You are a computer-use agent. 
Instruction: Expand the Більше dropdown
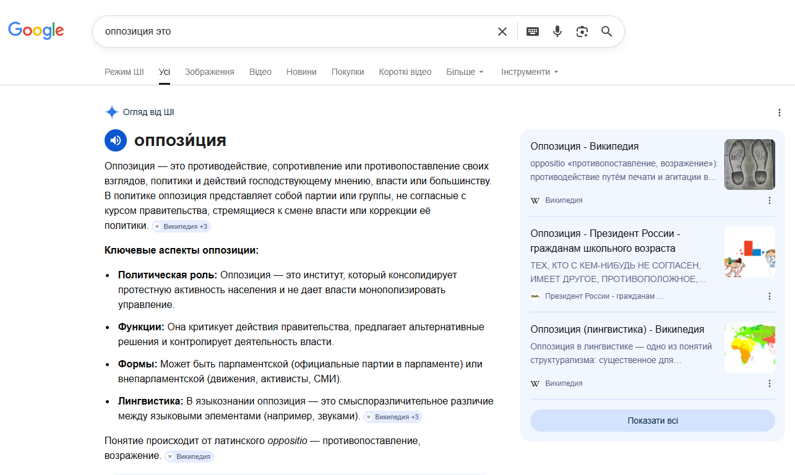465,72
